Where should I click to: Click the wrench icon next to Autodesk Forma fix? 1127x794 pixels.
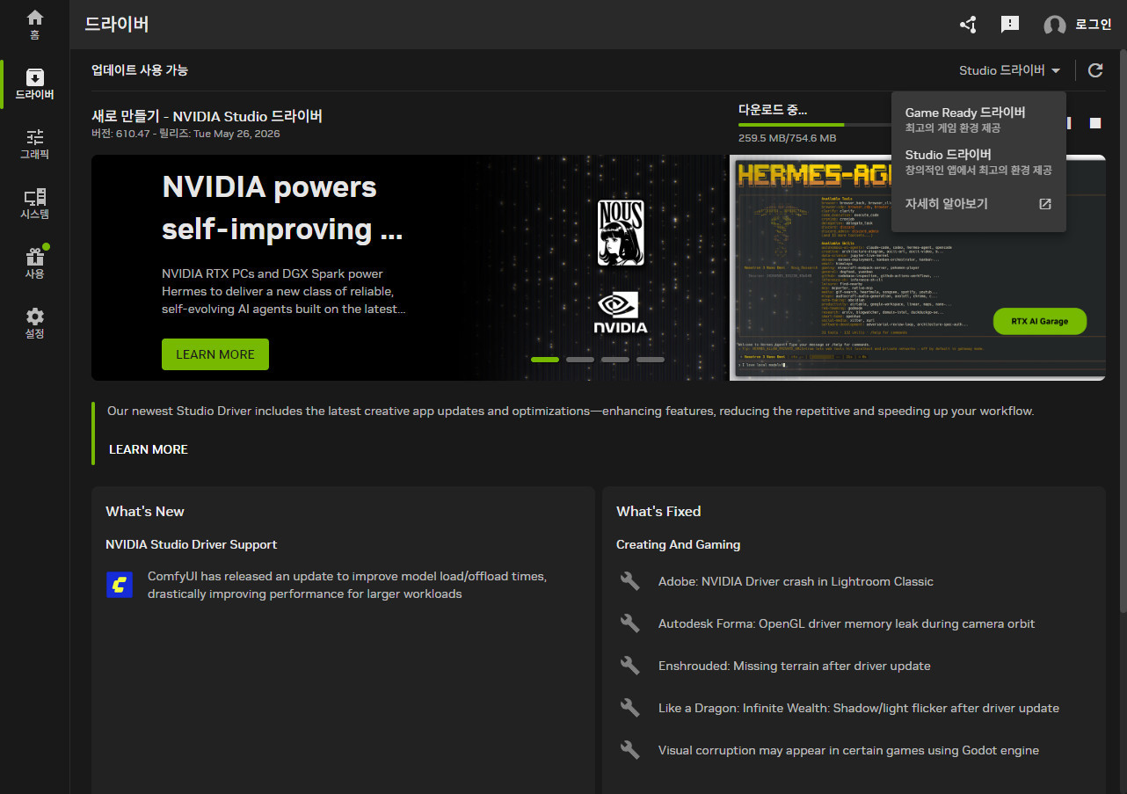coord(629,623)
